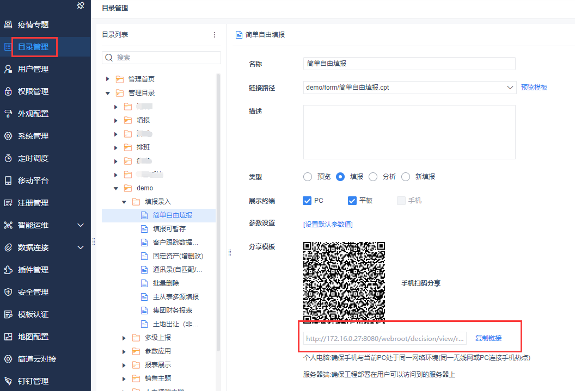This screenshot has width=575, height=391.
Task: Toggle the PC display terminal checkbox
Action: [307, 201]
